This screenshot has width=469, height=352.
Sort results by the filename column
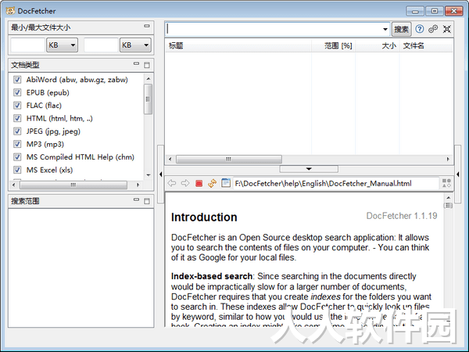click(x=426, y=45)
